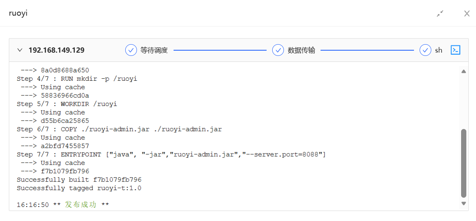This screenshot has width=476, height=221.
Task: Click the log scrollbar down arrow
Action: click(x=464, y=203)
